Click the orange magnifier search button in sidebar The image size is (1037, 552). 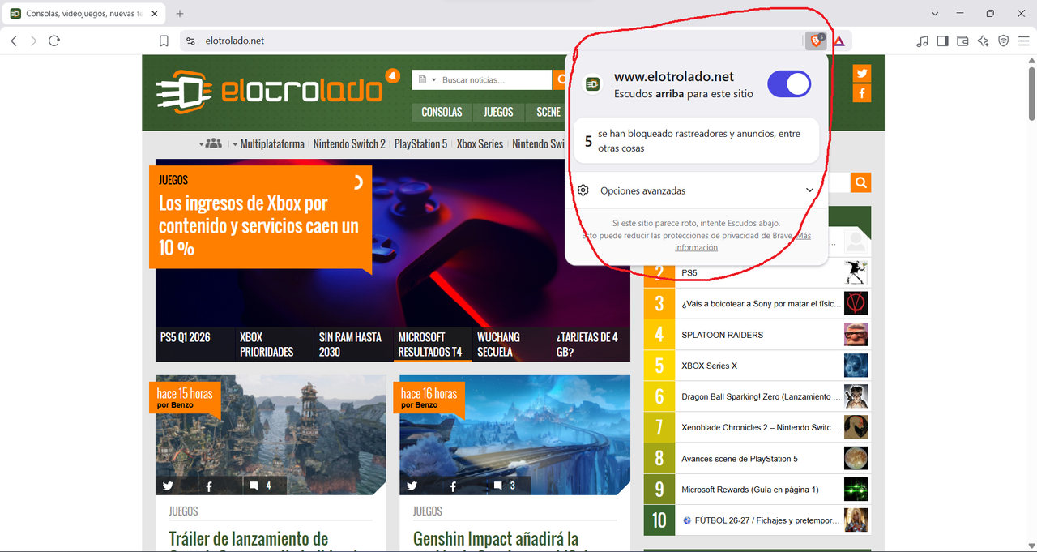point(861,182)
